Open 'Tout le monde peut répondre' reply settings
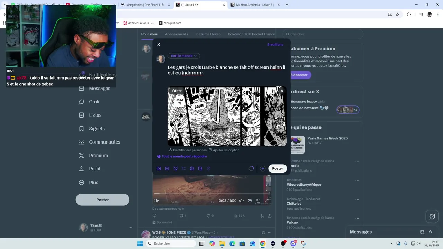This screenshot has height=249, width=443. tap(182, 156)
